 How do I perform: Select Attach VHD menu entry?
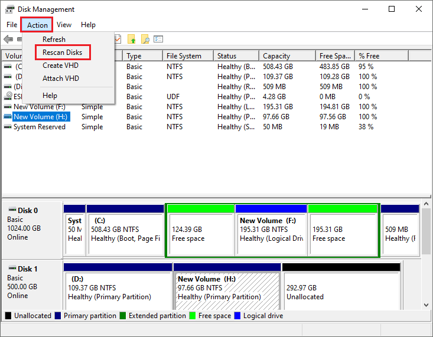(x=61, y=78)
